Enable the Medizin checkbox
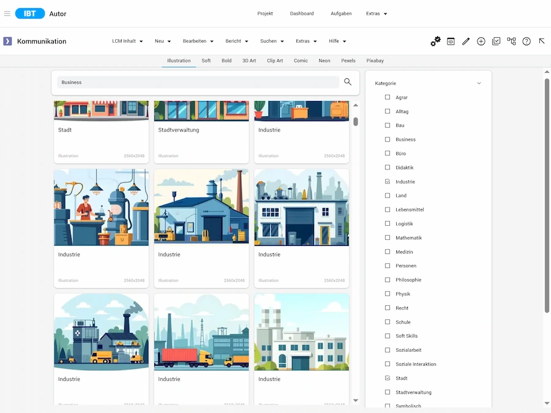 388,252
